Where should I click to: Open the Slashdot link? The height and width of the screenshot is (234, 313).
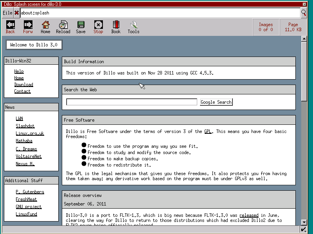pos(25,126)
